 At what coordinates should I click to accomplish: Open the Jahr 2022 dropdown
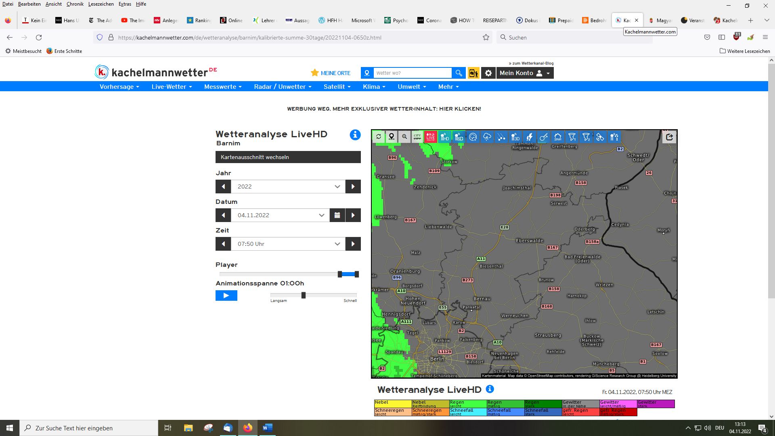coord(288,187)
